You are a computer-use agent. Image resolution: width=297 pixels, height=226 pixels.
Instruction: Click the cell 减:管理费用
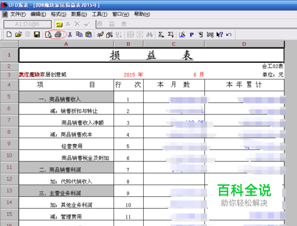point(67,215)
